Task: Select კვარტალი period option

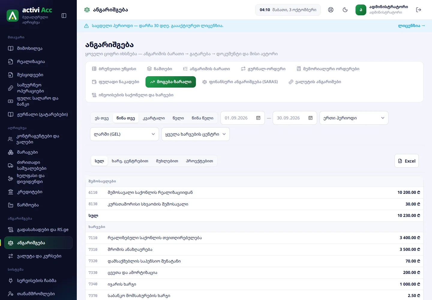Action: [x=154, y=118]
